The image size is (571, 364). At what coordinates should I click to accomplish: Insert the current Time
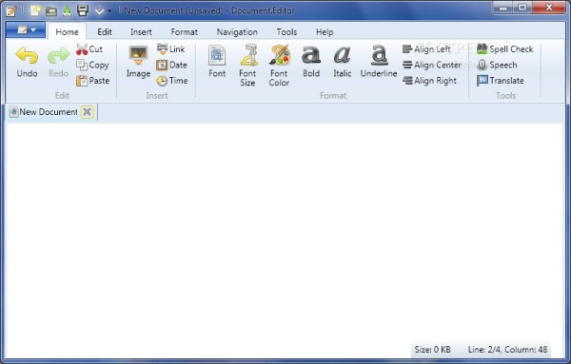coord(172,81)
